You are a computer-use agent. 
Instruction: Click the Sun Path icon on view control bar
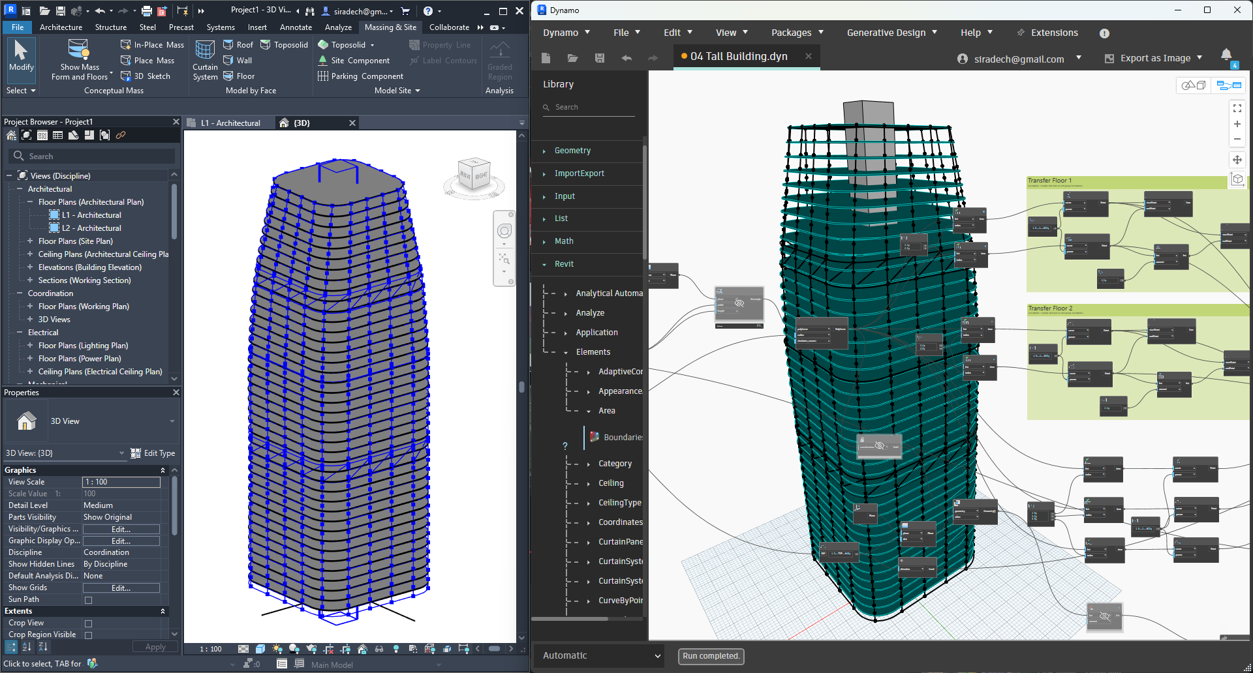click(277, 649)
